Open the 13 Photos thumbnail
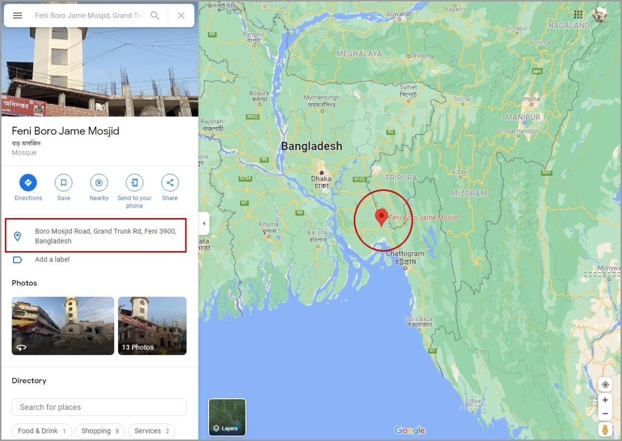This screenshot has height=441, width=622. click(152, 326)
